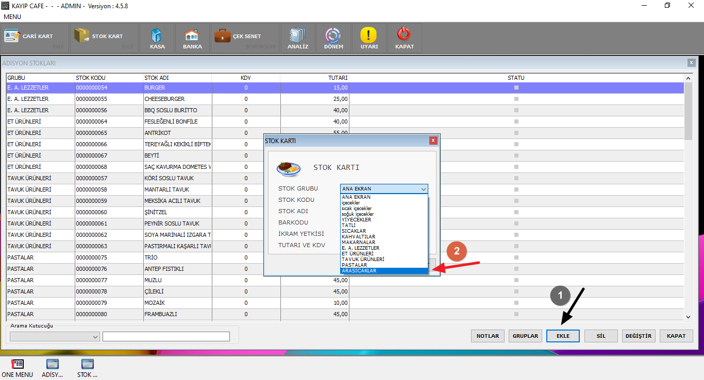Sort by GRUBU column header
Image resolution: width=704 pixels, height=380 pixels.
click(40, 78)
